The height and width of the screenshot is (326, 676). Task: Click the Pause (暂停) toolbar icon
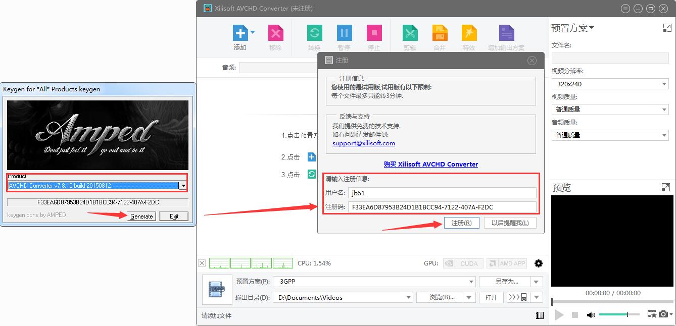tap(344, 33)
